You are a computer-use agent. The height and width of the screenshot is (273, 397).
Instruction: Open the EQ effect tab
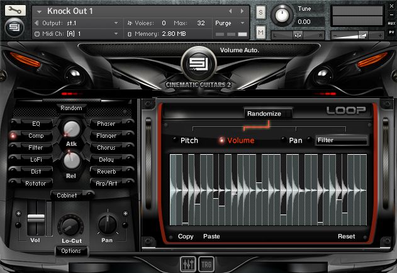click(x=36, y=123)
